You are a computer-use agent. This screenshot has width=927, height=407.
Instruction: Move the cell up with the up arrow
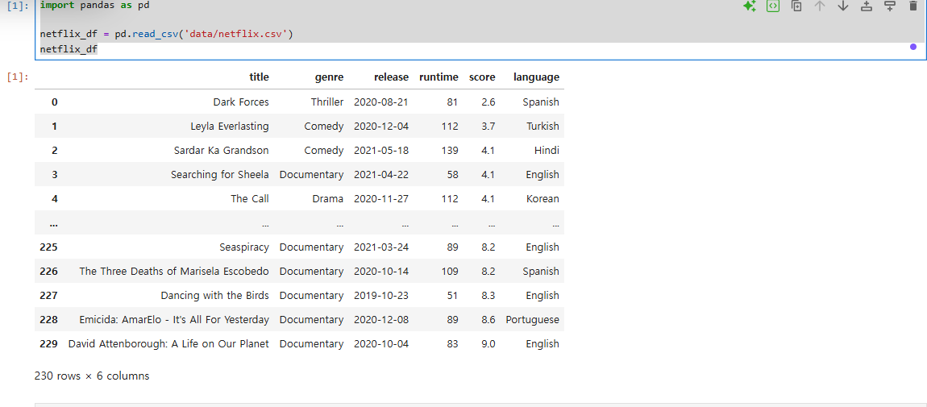(x=820, y=6)
